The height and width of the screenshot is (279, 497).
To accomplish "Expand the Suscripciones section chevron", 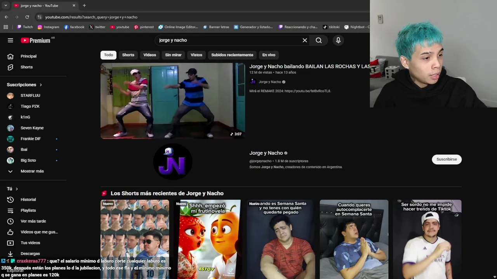I will coord(40,85).
